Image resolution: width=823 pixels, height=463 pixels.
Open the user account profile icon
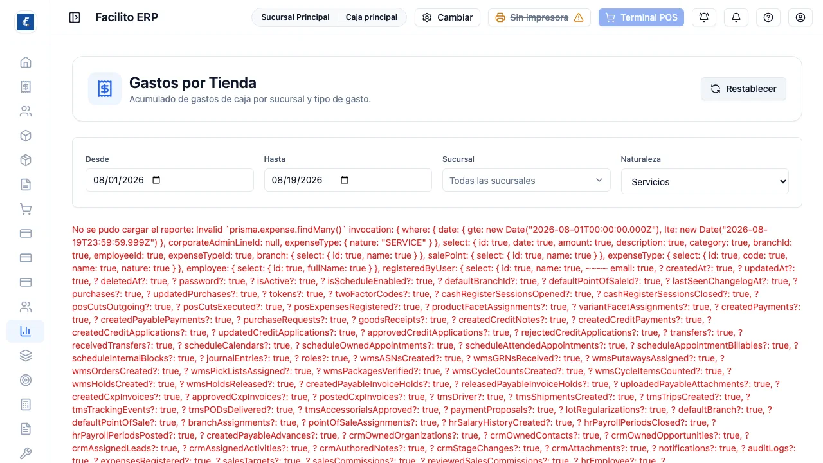coord(800,17)
